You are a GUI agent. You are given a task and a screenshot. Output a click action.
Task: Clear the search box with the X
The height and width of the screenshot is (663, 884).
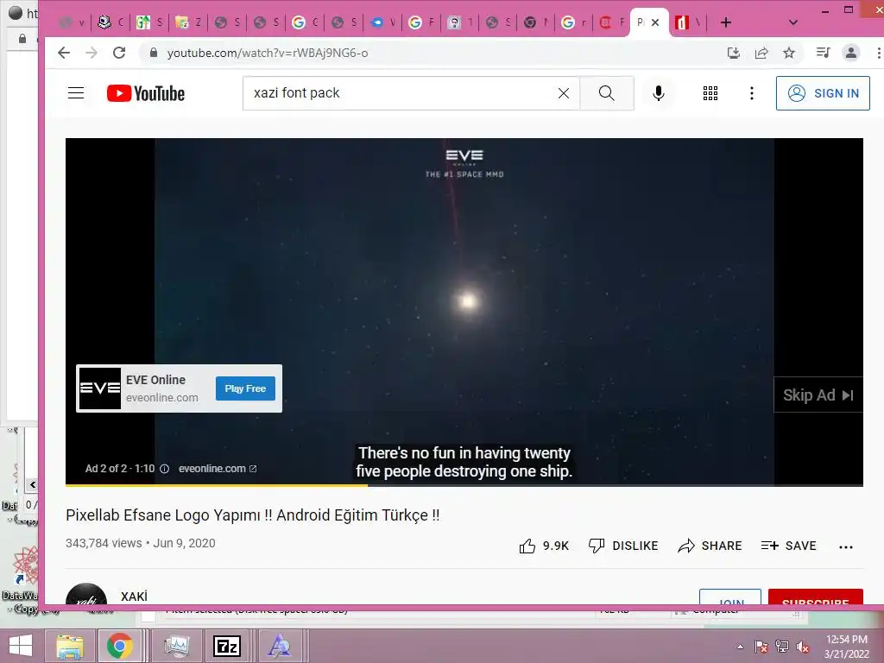coord(563,93)
